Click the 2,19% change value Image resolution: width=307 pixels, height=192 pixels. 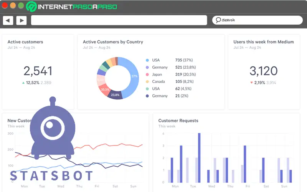260,83
